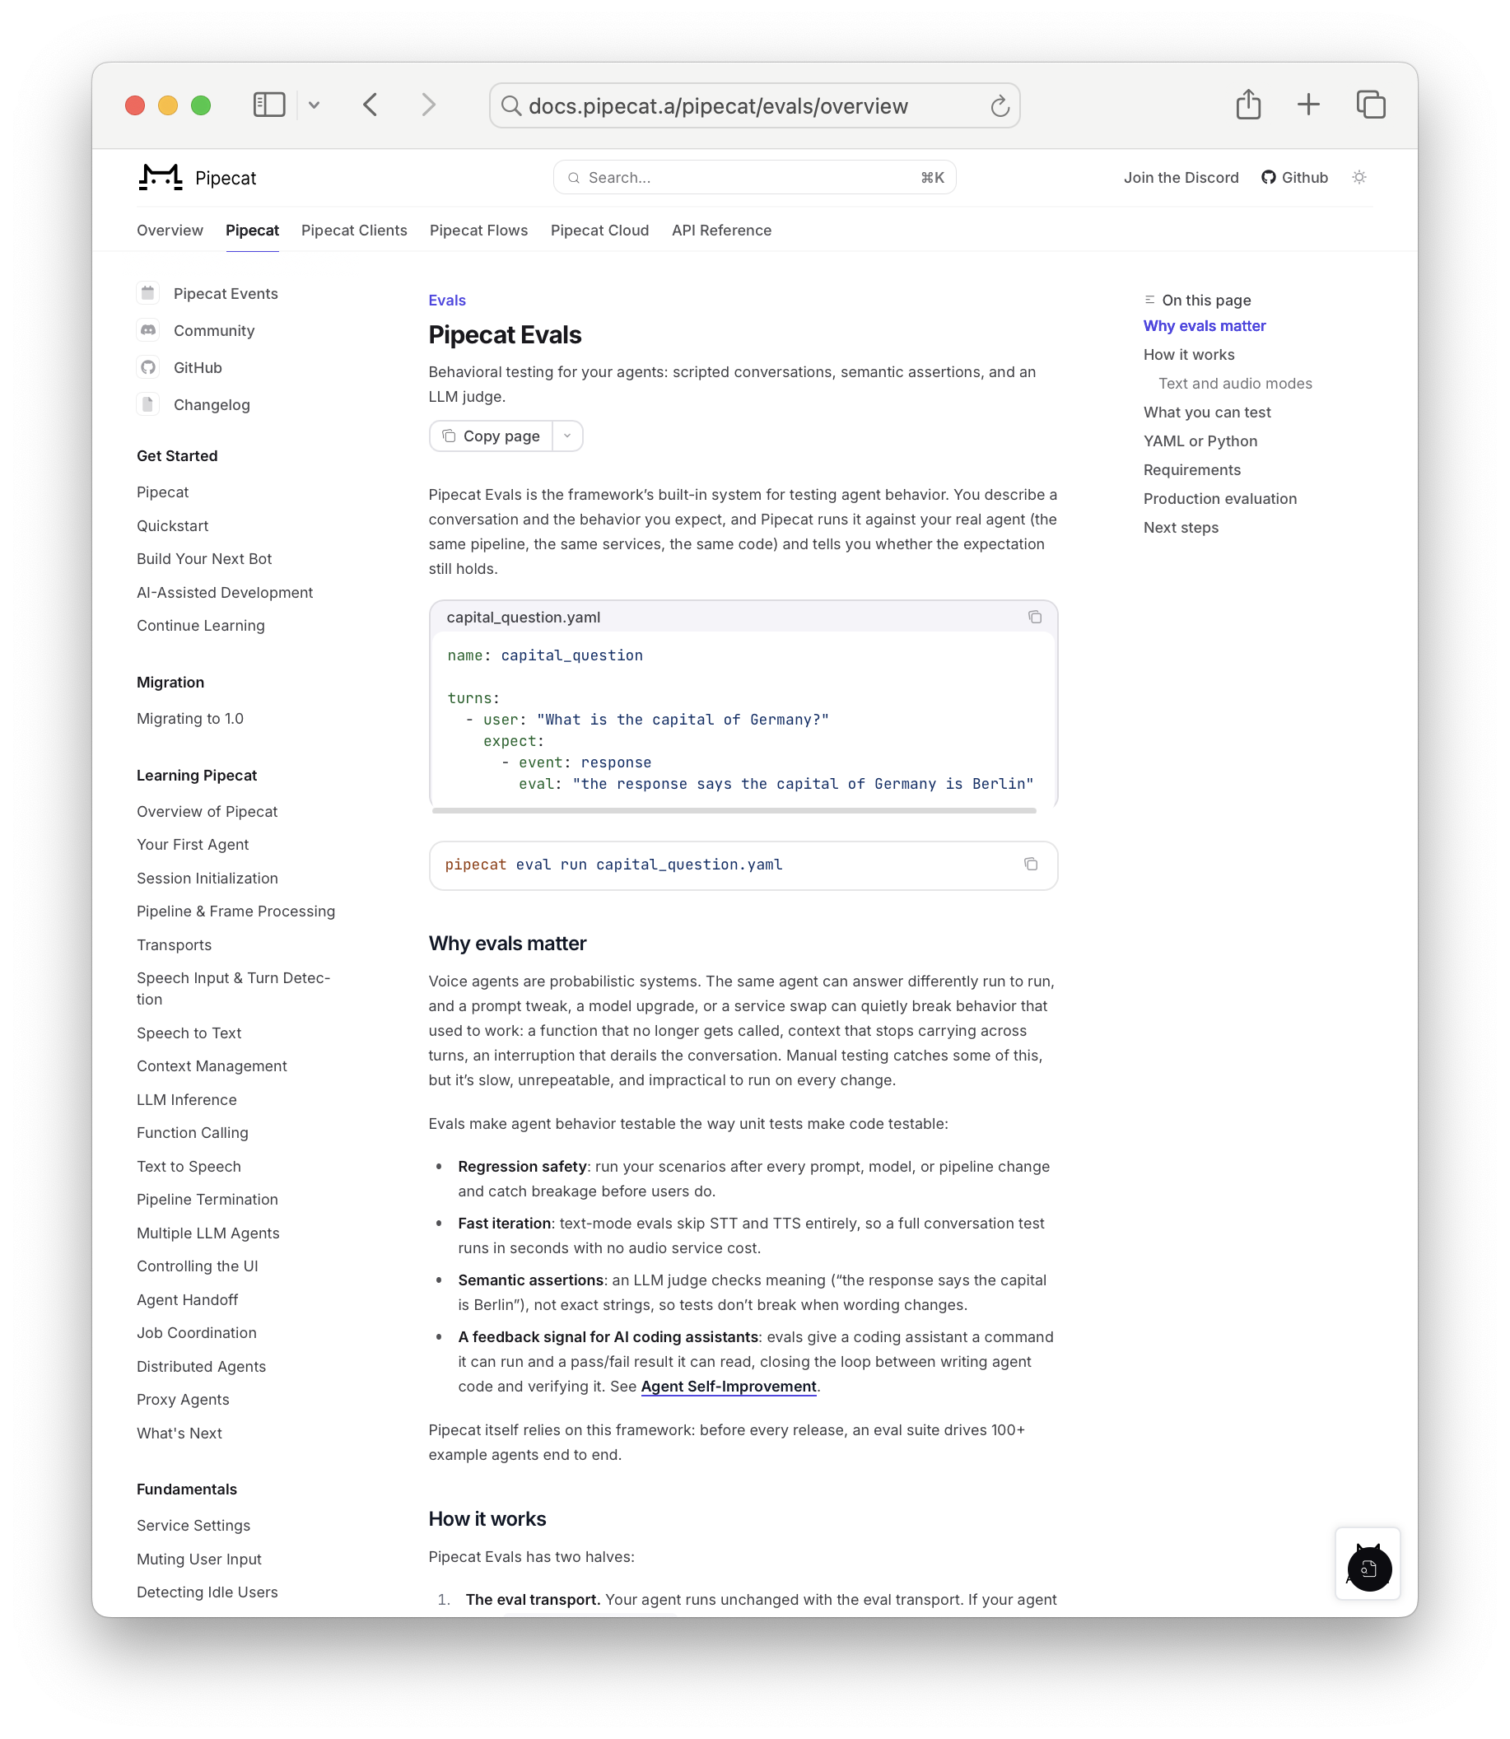Open Service Settings page
Viewport: 1510px width, 1739px height.
tap(193, 1524)
